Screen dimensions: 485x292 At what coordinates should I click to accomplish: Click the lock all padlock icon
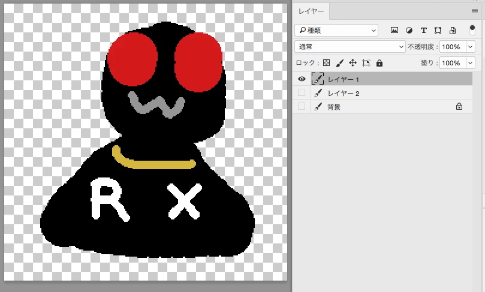click(379, 63)
